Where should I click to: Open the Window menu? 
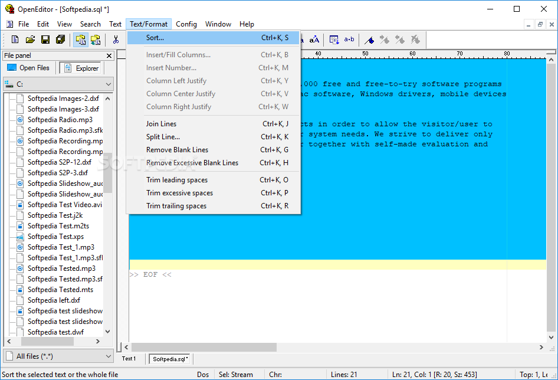[218, 24]
